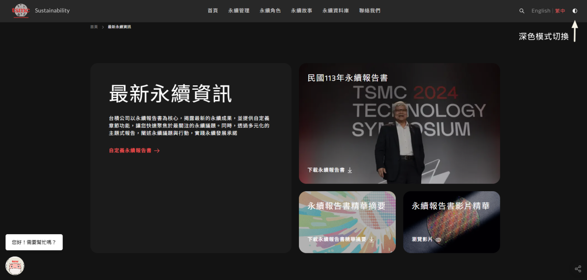This screenshot has height=280, width=587.
Task: Open the 永續故事 menu
Action: [x=301, y=11]
